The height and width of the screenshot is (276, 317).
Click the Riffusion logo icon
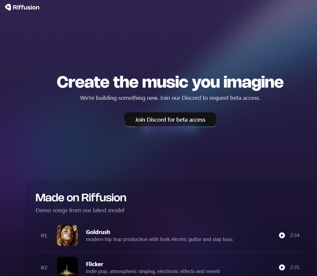click(8, 7)
